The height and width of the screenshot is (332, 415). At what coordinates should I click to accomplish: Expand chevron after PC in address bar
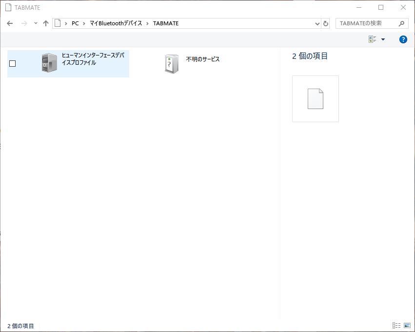pos(84,23)
